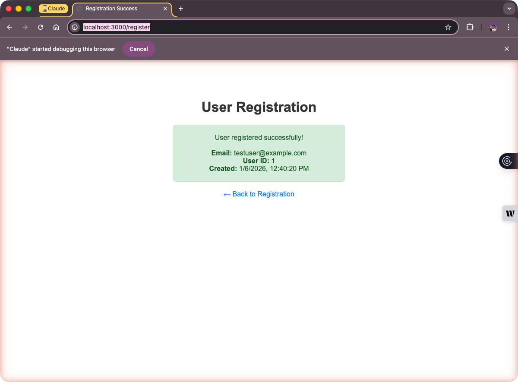
Task: Open the tab search chevron at top right
Action: [509, 8]
